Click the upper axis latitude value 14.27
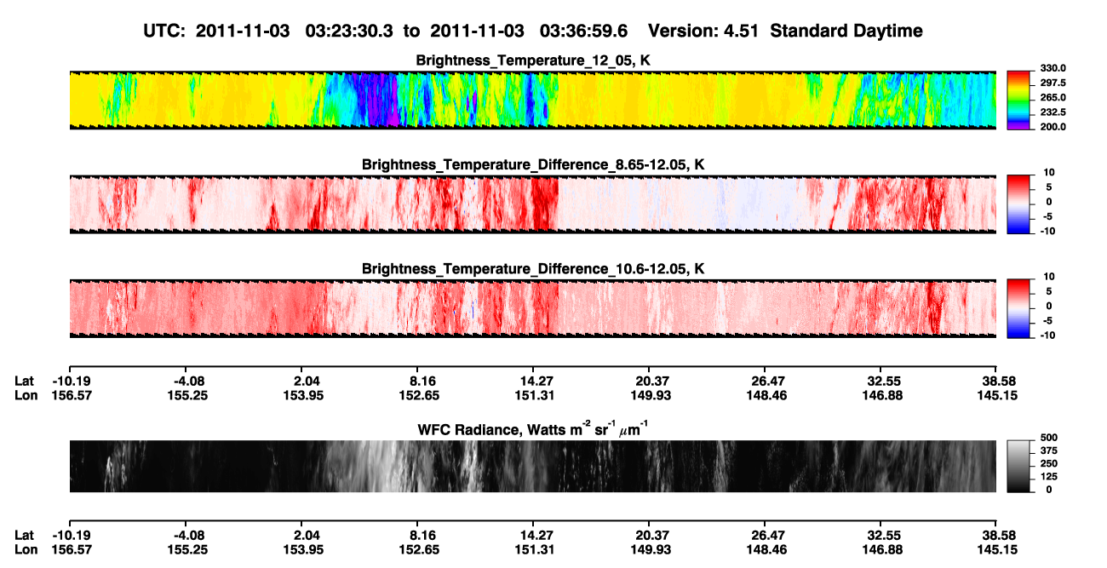This screenshot has height=568, width=1107. (x=532, y=381)
